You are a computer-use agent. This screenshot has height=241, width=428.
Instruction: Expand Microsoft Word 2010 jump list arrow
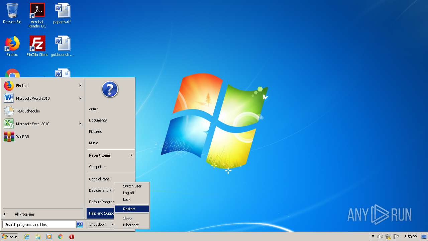(80, 98)
